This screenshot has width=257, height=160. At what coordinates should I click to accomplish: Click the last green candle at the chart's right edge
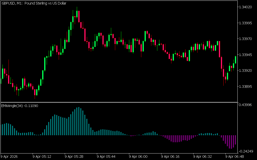coord(235,60)
